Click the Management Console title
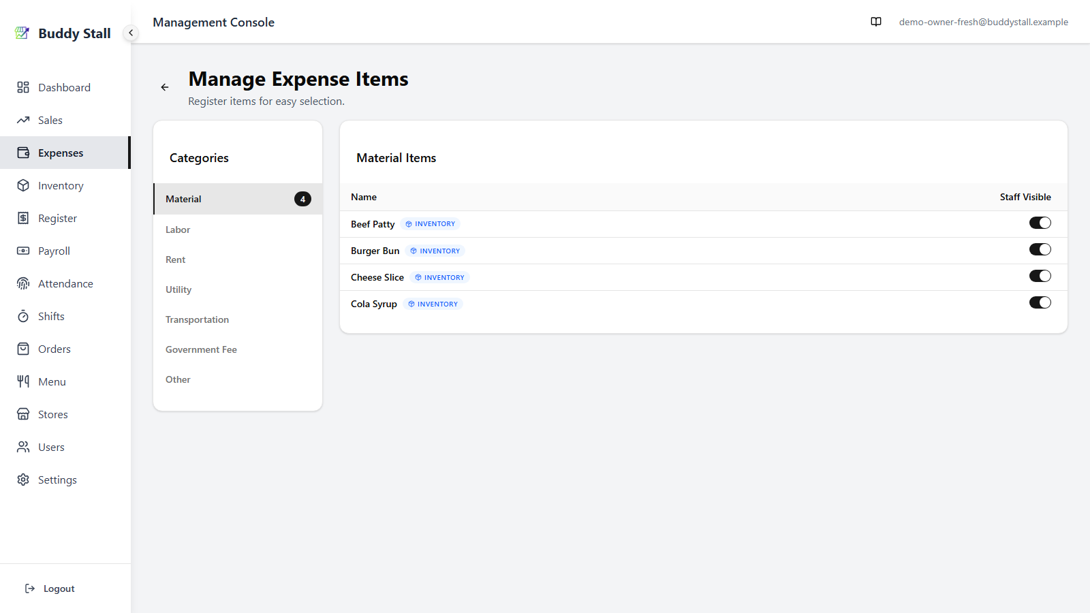Image resolution: width=1090 pixels, height=613 pixels. (x=214, y=22)
